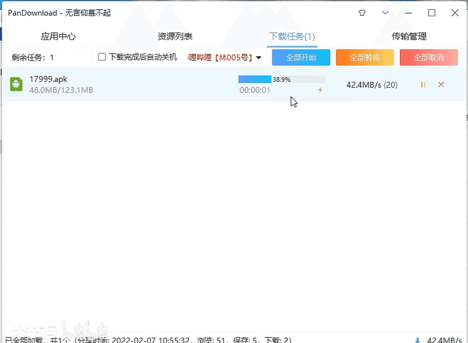Minimize the PanDownload window

click(x=409, y=13)
